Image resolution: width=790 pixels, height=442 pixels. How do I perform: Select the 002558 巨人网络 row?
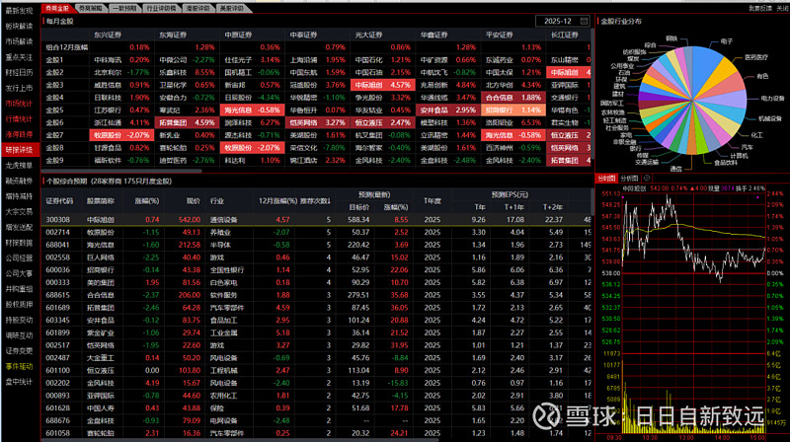[317, 258]
